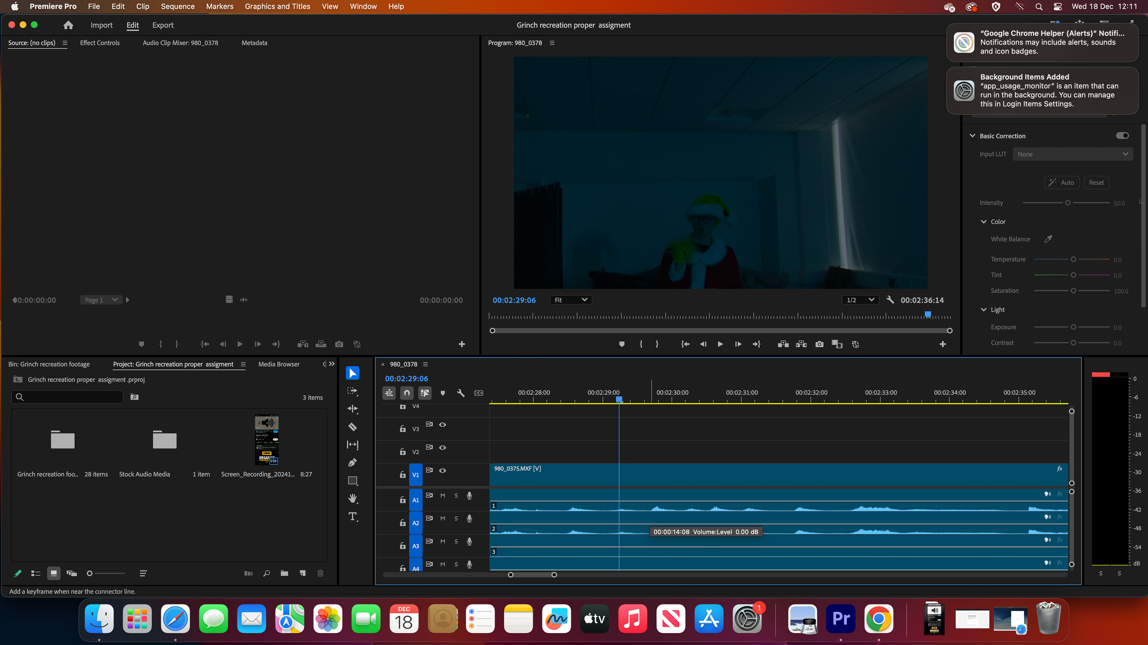Toggle insert sequences as nests icon

(389, 393)
